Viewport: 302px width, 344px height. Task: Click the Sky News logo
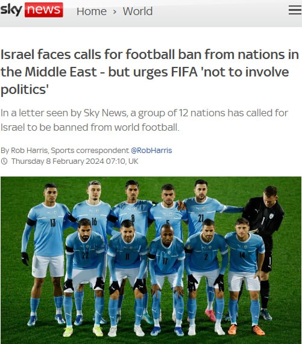(x=31, y=10)
